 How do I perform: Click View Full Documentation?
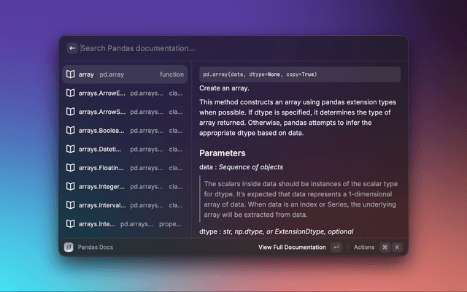pyautogui.click(x=292, y=247)
